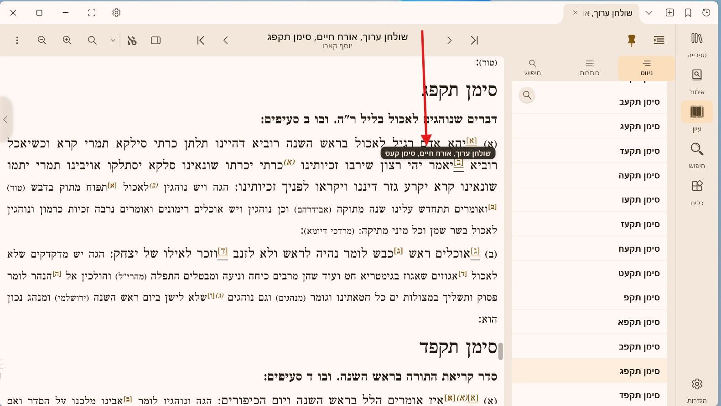This screenshot has height=406, width=721.
Task: Zoom out the text with magnifier minus
Action: coord(42,40)
